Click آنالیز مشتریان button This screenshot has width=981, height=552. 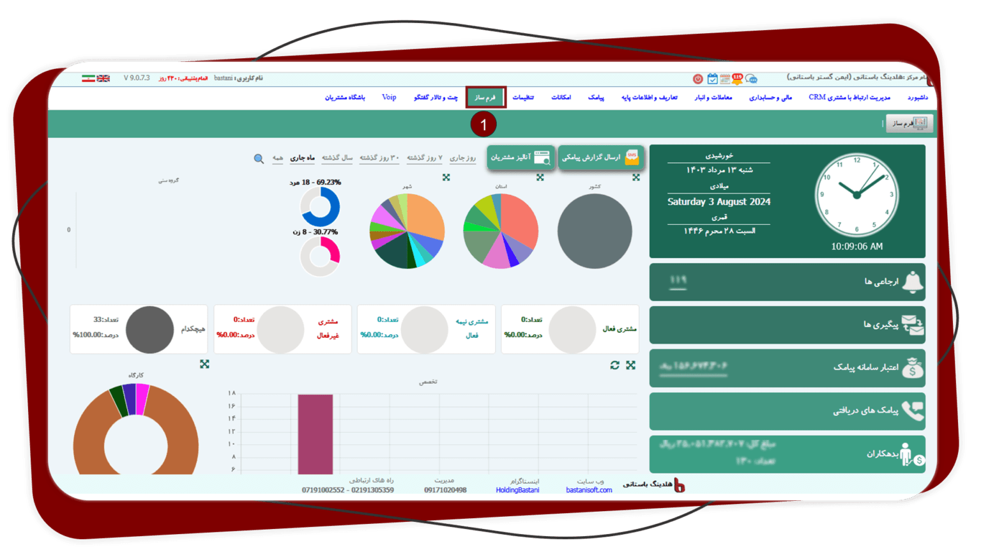click(520, 157)
